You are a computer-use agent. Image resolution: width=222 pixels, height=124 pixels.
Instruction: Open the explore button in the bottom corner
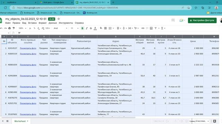click(215, 121)
